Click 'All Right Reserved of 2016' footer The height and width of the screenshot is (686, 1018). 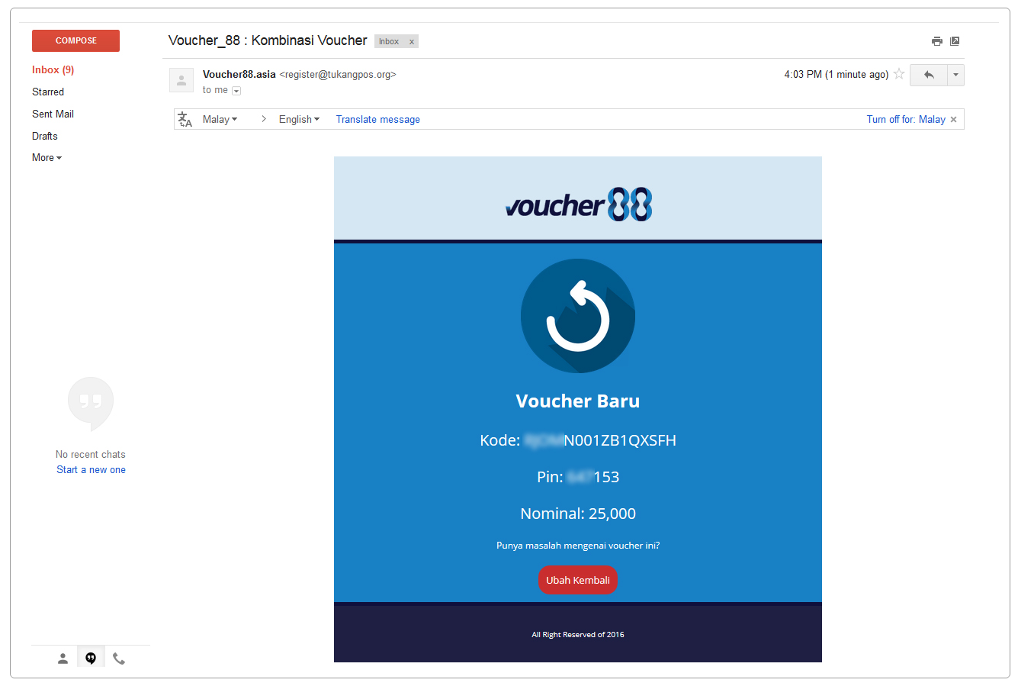click(x=578, y=635)
